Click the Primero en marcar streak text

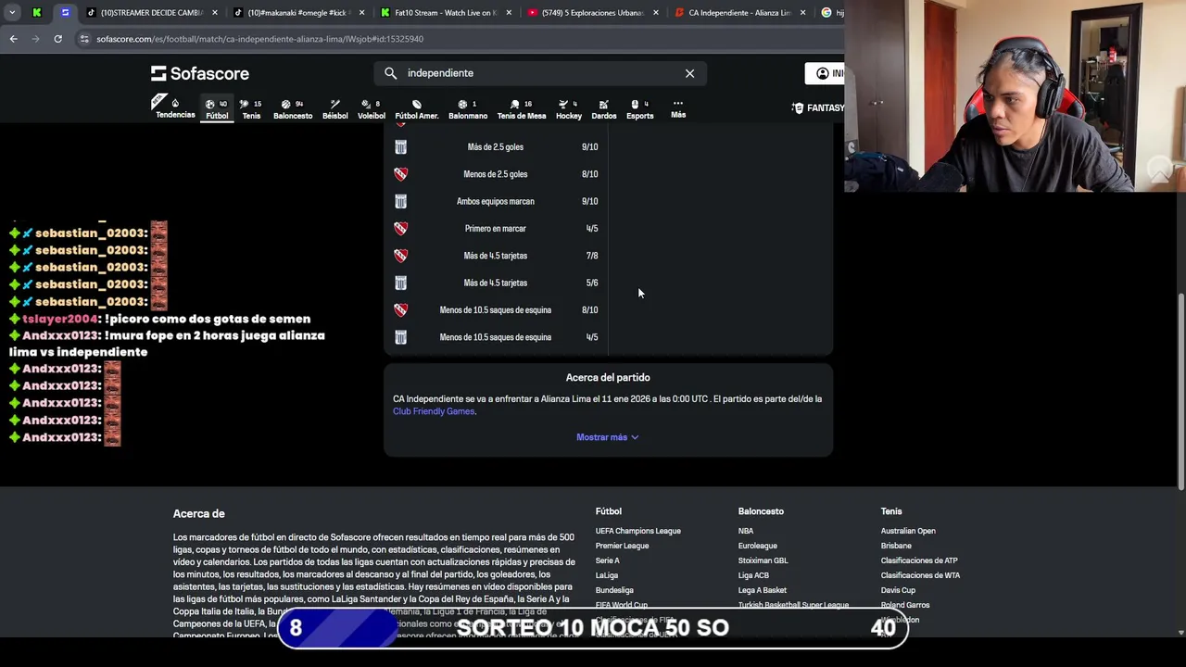click(495, 228)
